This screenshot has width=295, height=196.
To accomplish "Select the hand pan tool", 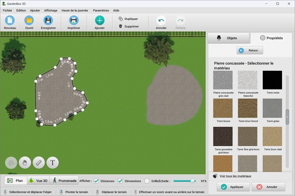I will click(25, 163).
